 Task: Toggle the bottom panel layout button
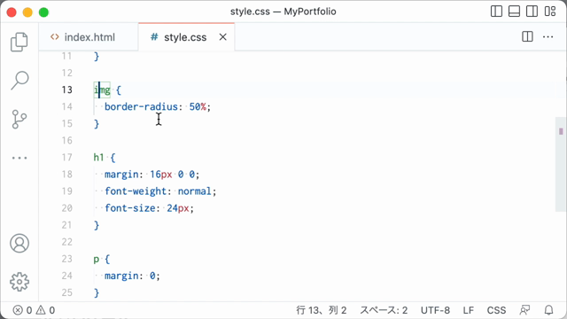(x=514, y=12)
